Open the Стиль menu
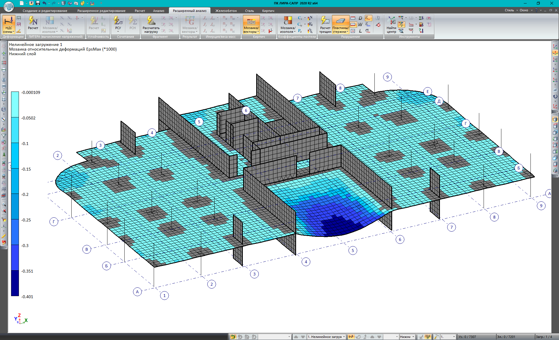559x340 pixels. pos(509,10)
